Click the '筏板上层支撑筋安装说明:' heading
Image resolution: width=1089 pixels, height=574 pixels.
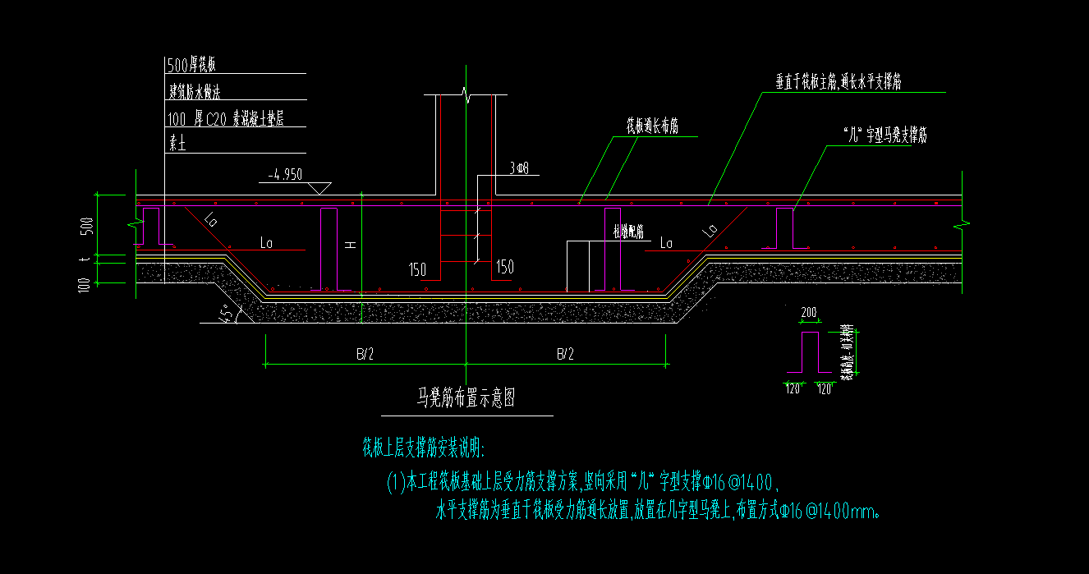point(424,449)
